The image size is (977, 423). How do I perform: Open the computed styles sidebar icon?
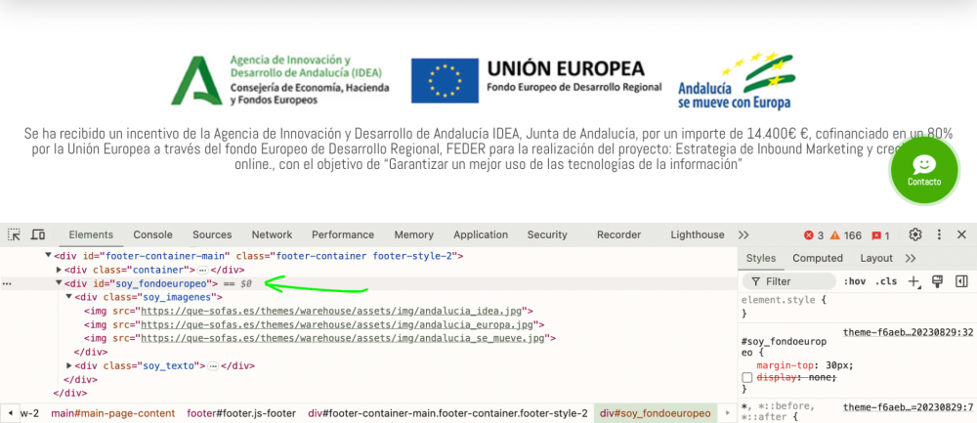961,281
